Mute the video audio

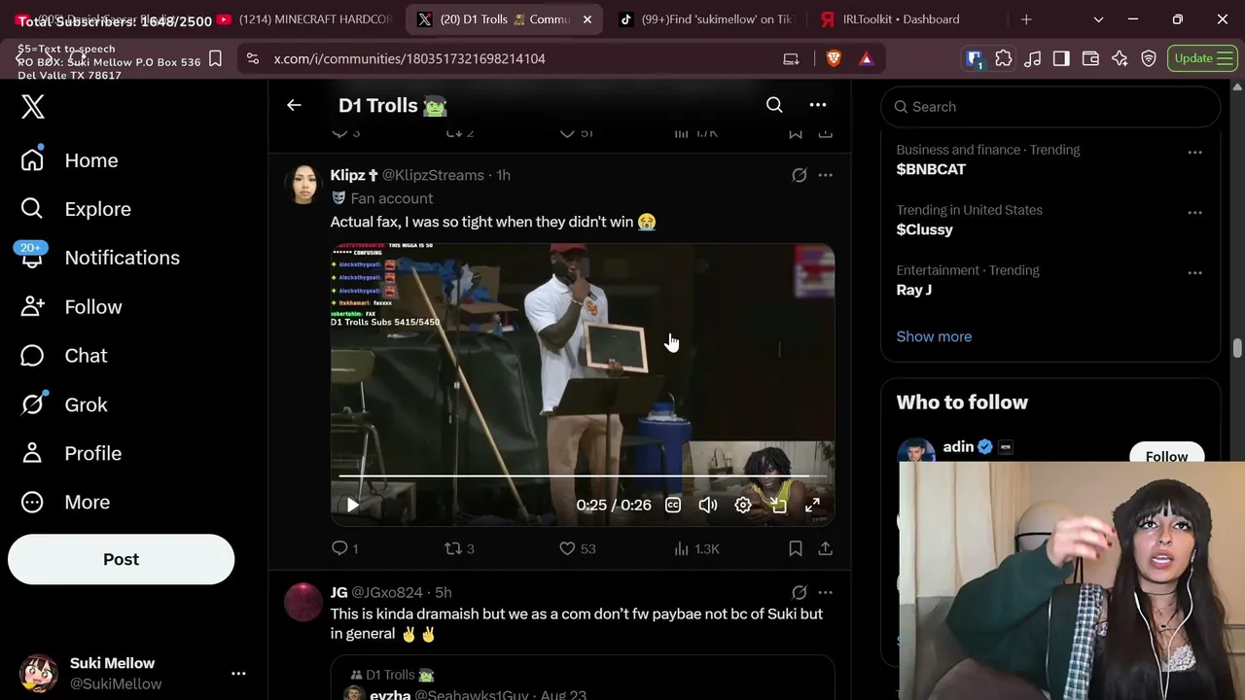point(708,505)
